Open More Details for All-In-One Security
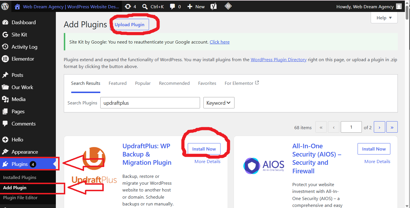The height and width of the screenshot is (208, 410). click(377, 161)
